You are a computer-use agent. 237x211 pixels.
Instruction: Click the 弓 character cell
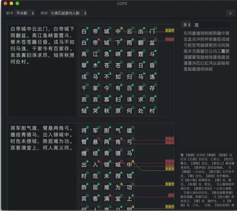[129, 142]
